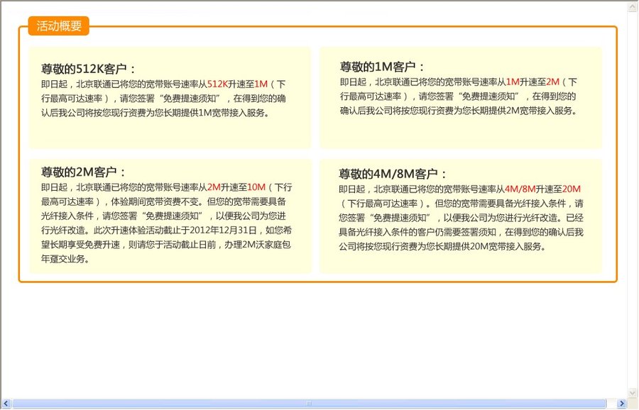Screen dimensions: 639x410
Task: Click the 活动概要 orange tab label
Action: [x=59, y=26]
